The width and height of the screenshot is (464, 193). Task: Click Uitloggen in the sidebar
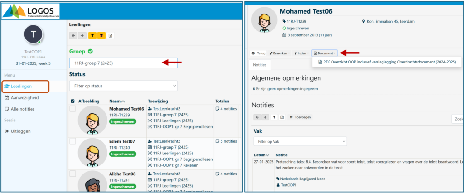pyautogui.click(x=18, y=131)
